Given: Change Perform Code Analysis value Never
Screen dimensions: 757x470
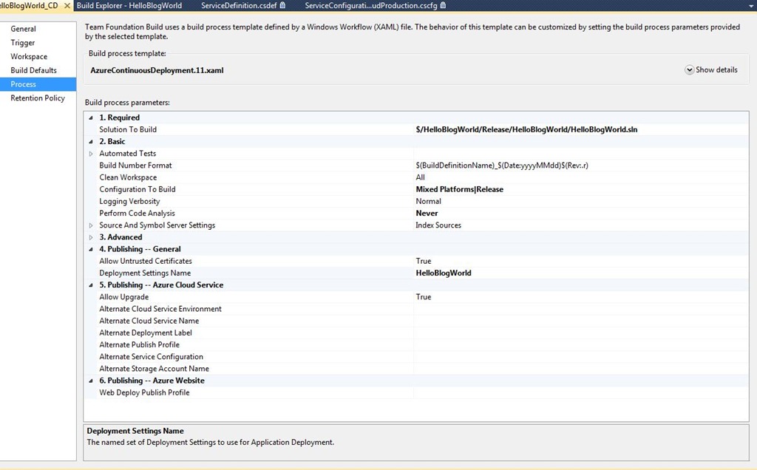Looking at the screenshot, I should (427, 213).
